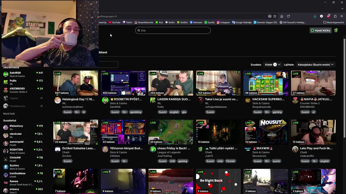Open the KickBot bookmark

coord(182,22)
